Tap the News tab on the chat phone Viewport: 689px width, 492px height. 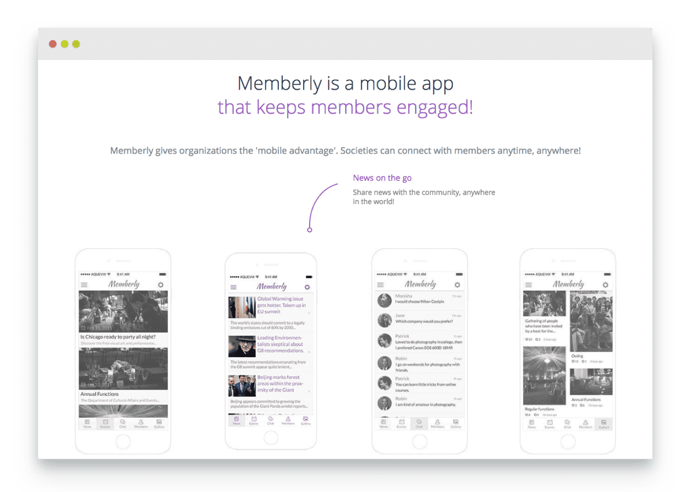(x=384, y=424)
